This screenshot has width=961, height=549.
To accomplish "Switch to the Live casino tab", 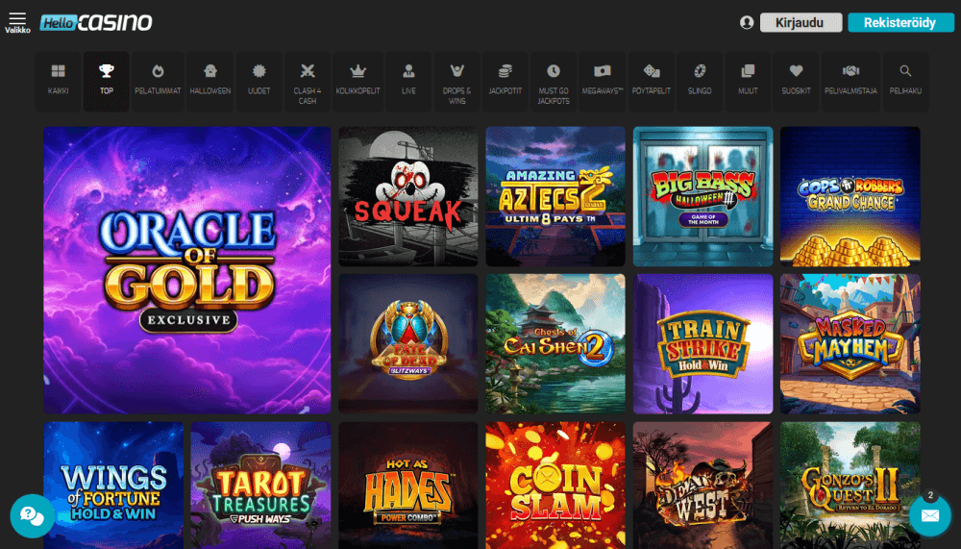I will point(408,80).
